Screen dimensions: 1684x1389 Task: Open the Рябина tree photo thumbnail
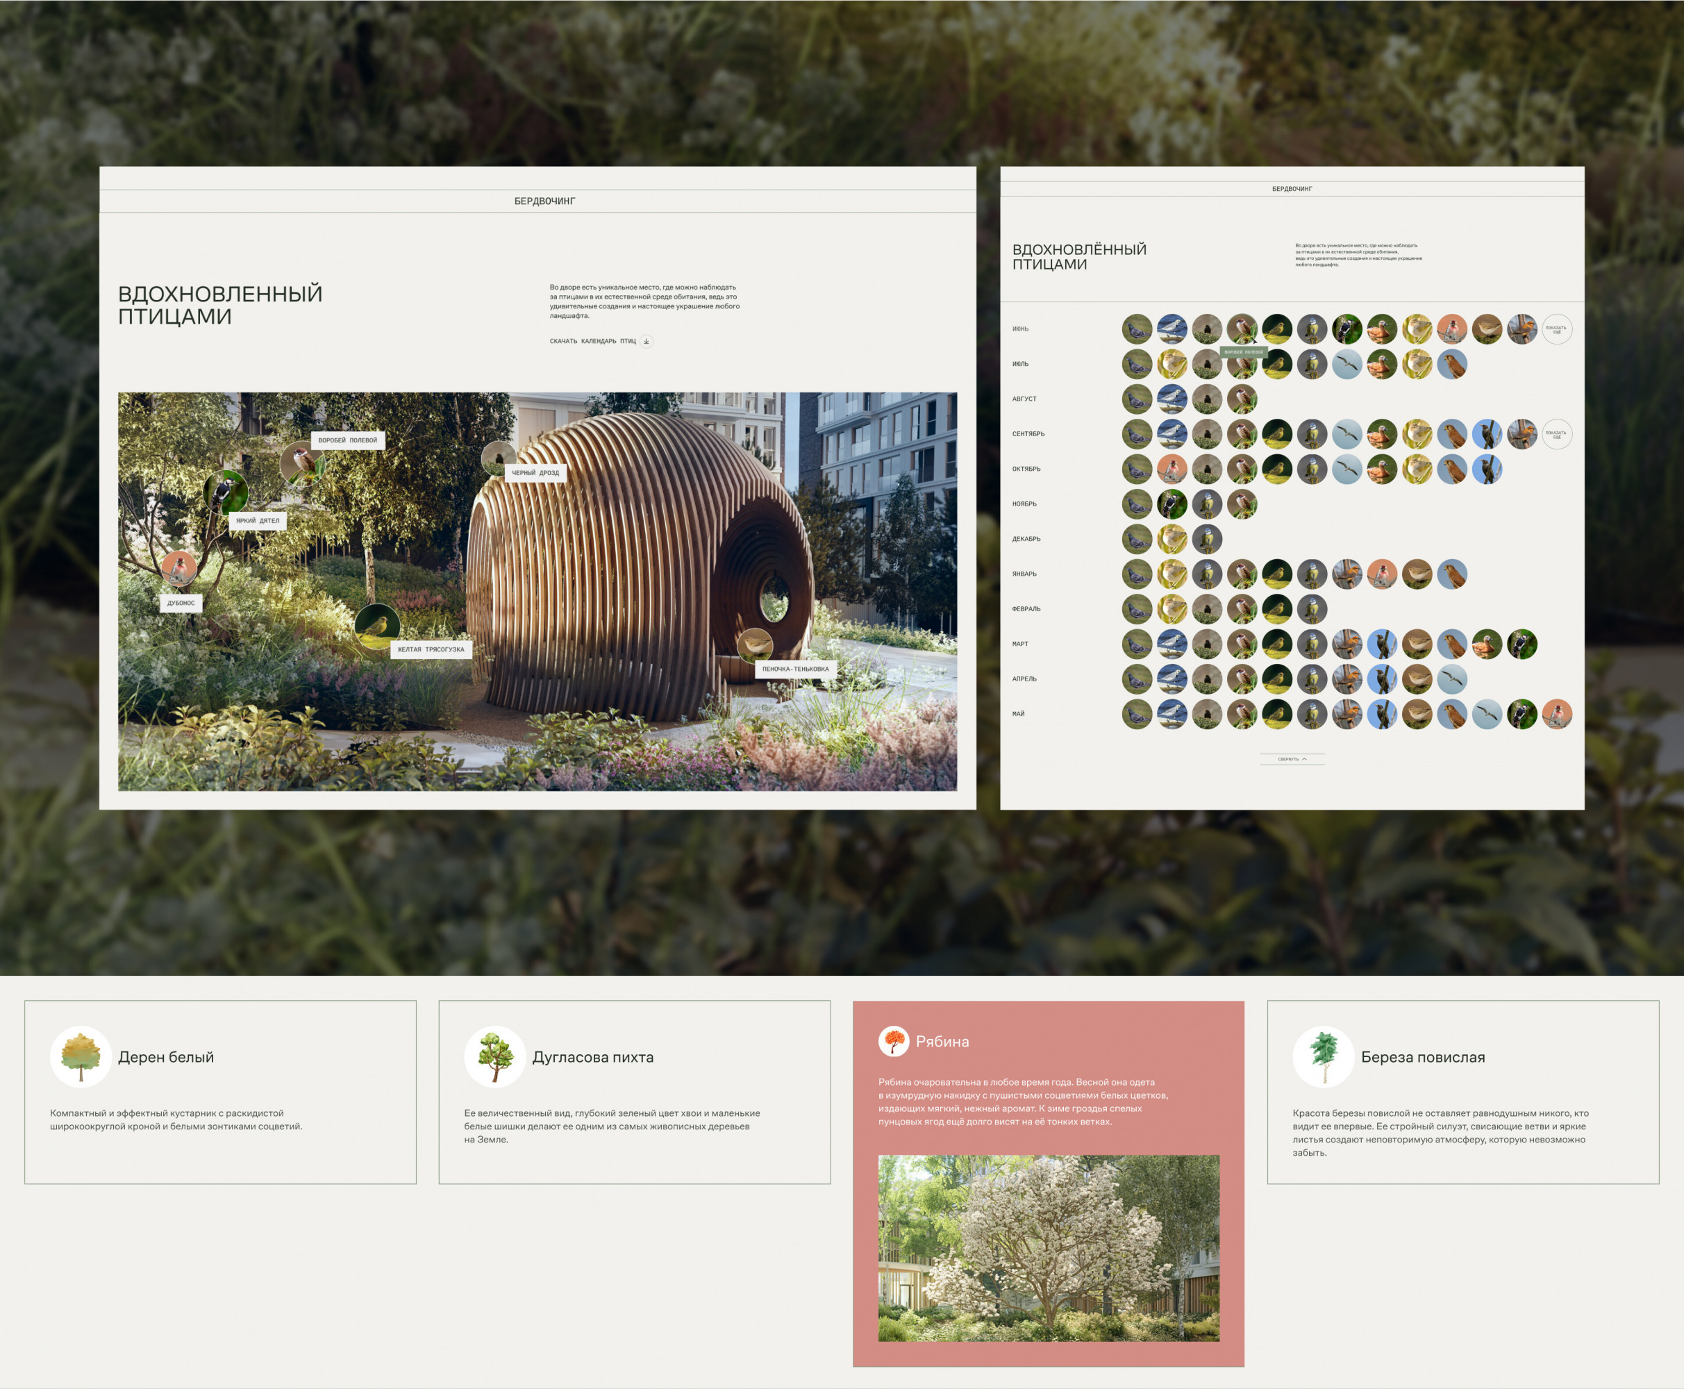(1048, 1248)
